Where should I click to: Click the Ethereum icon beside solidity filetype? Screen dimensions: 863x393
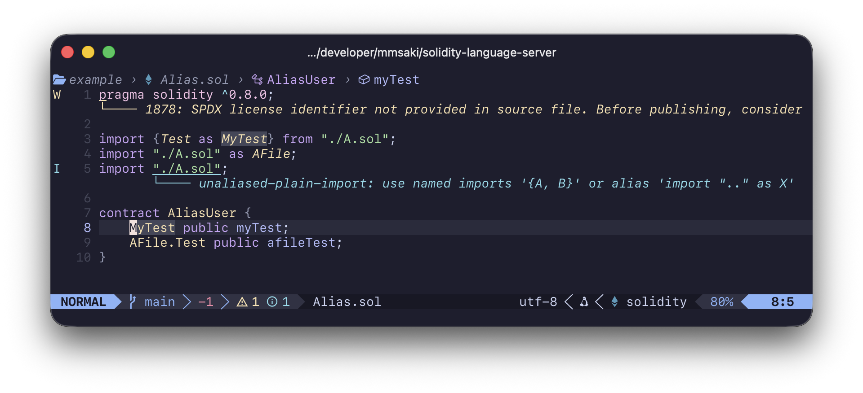pos(614,302)
